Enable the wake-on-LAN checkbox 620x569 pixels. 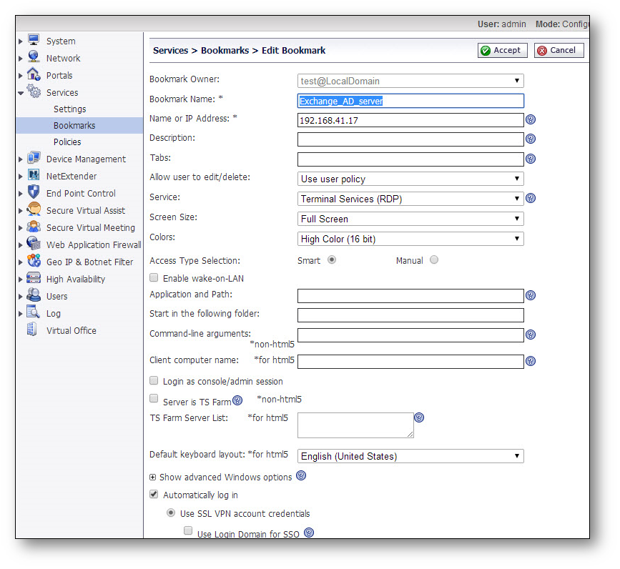click(154, 277)
